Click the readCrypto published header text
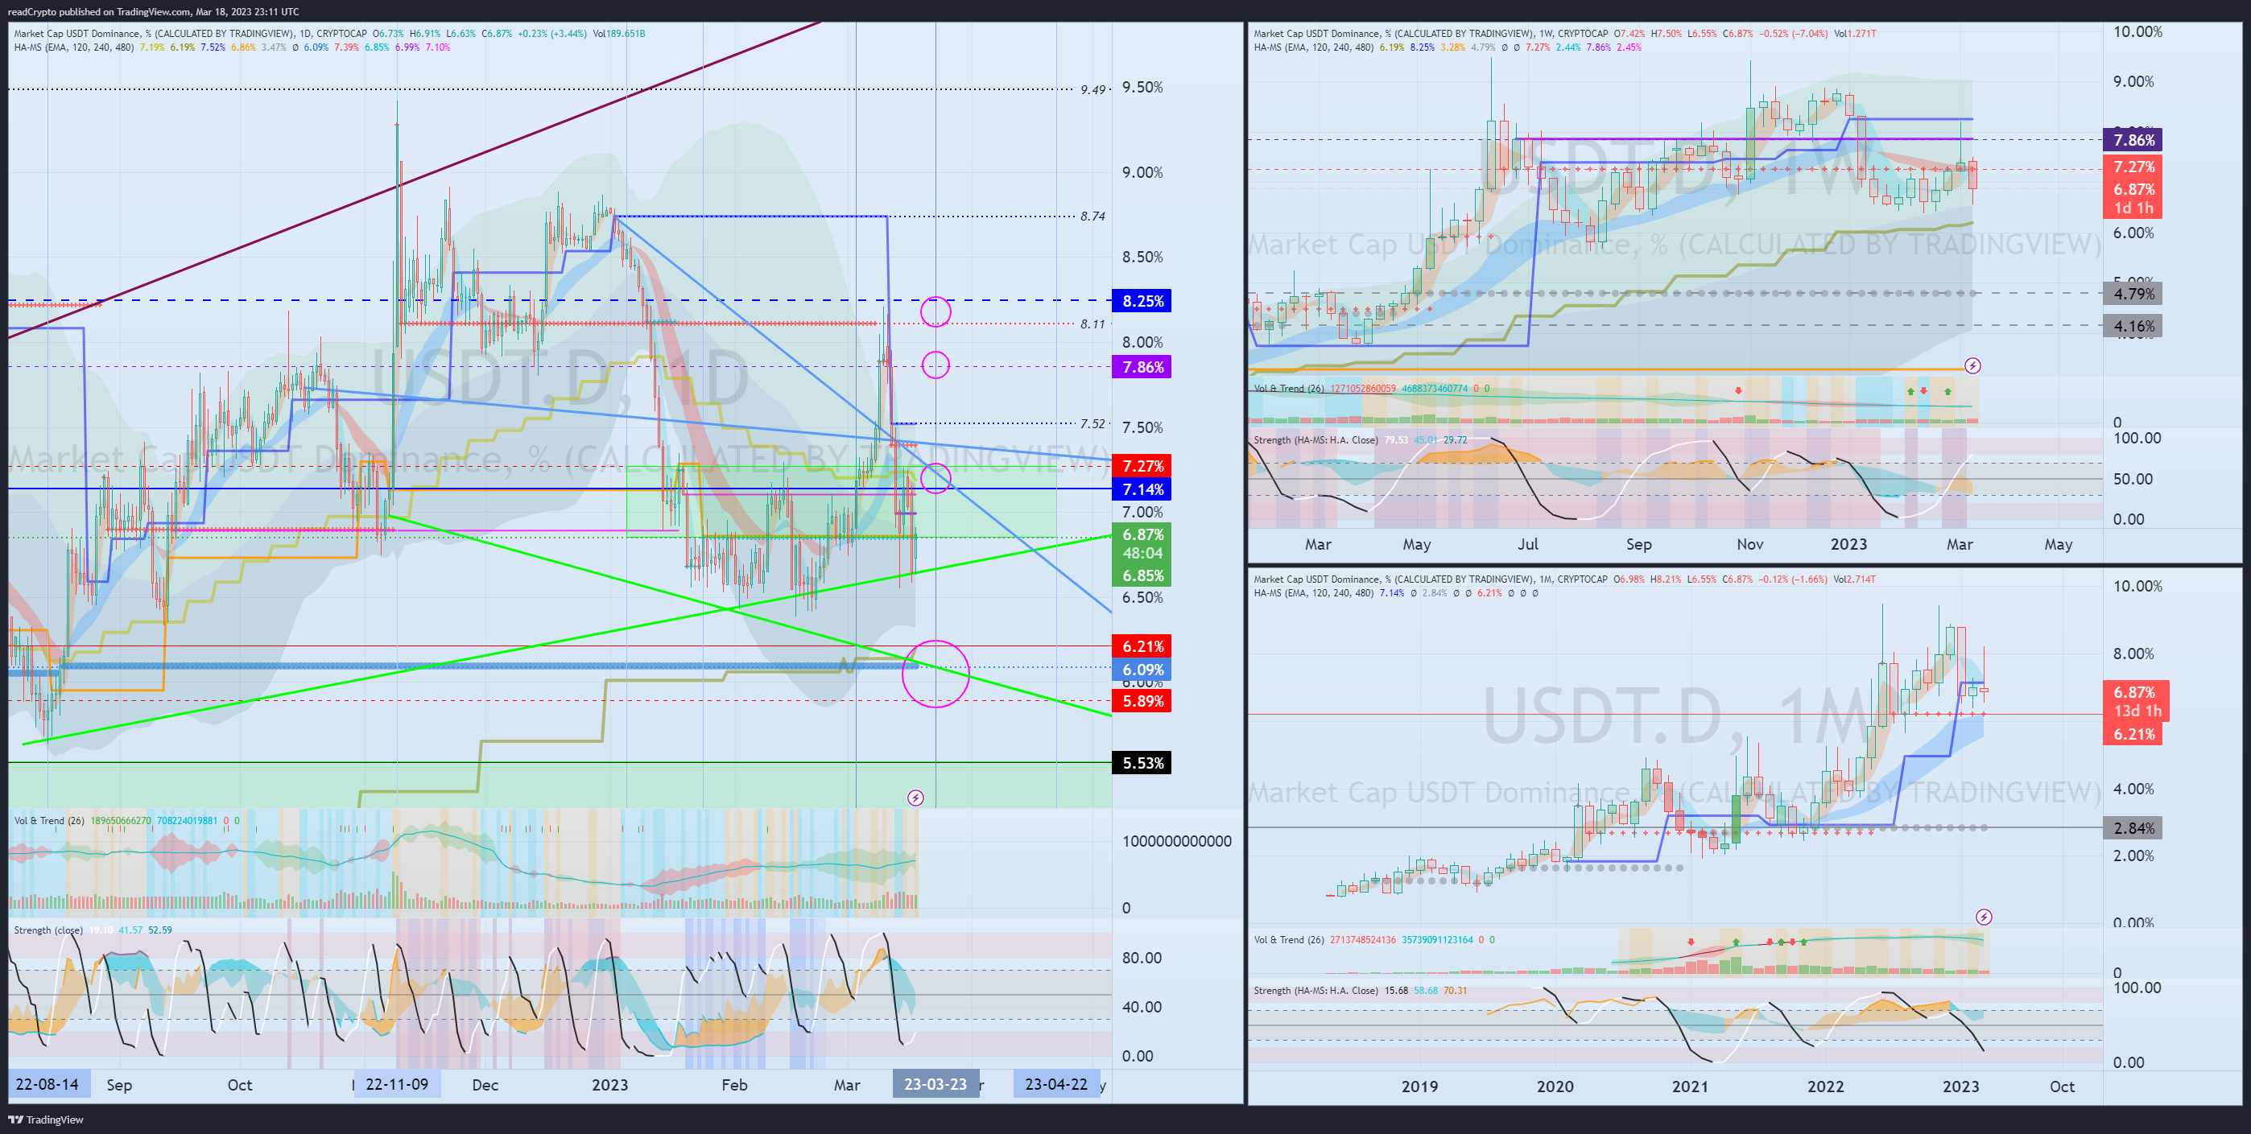The width and height of the screenshot is (2251, 1134). [x=153, y=11]
